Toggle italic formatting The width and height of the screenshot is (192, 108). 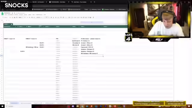(x=53, y=17)
